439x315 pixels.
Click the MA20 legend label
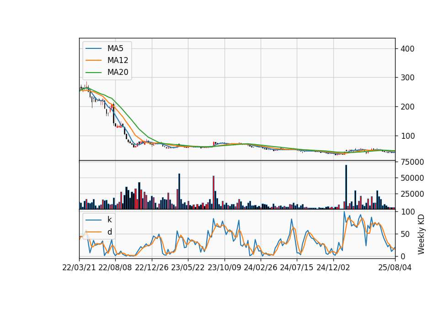point(118,72)
